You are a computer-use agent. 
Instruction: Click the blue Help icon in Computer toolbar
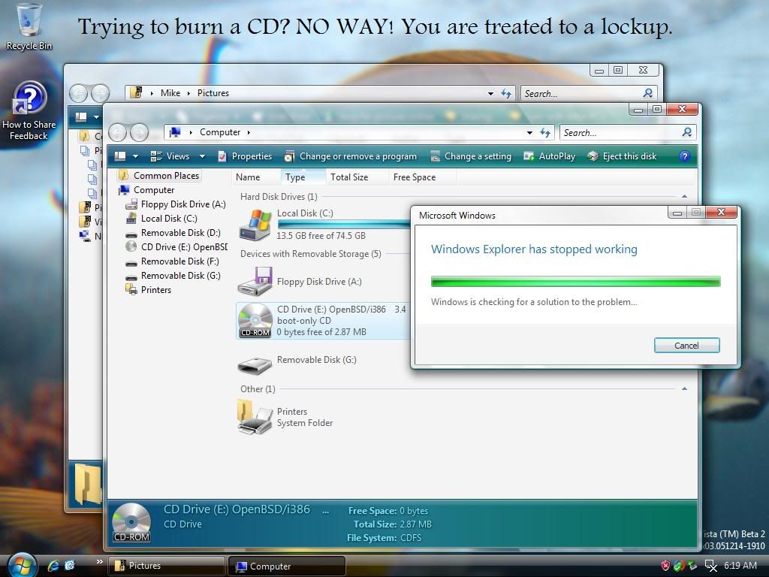[685, 156]
